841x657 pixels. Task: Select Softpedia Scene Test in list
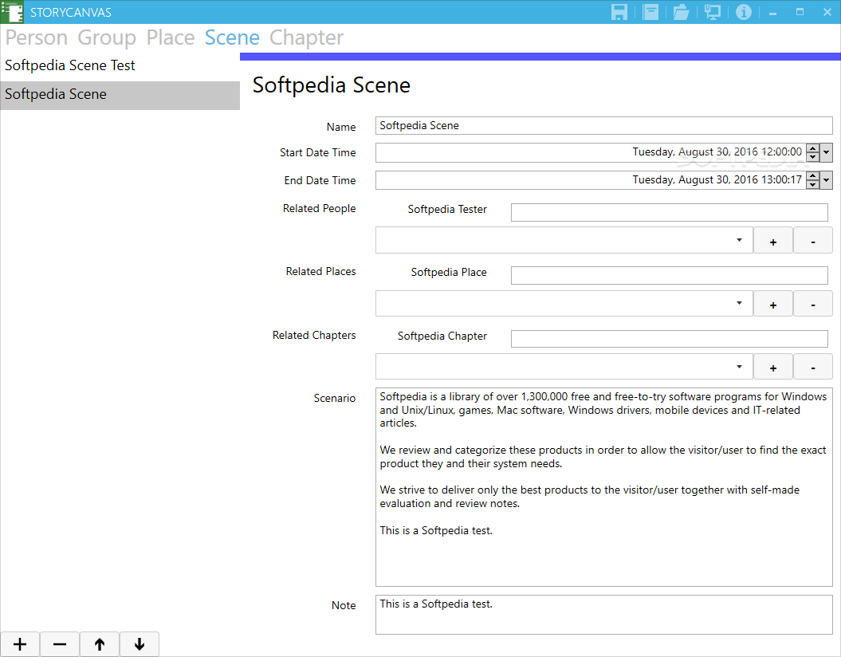click(120, 65)
